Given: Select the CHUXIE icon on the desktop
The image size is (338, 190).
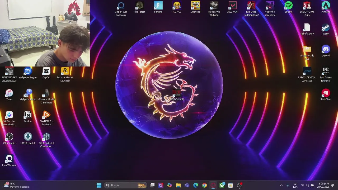Looking at the screenshot, I should (177, 95).
